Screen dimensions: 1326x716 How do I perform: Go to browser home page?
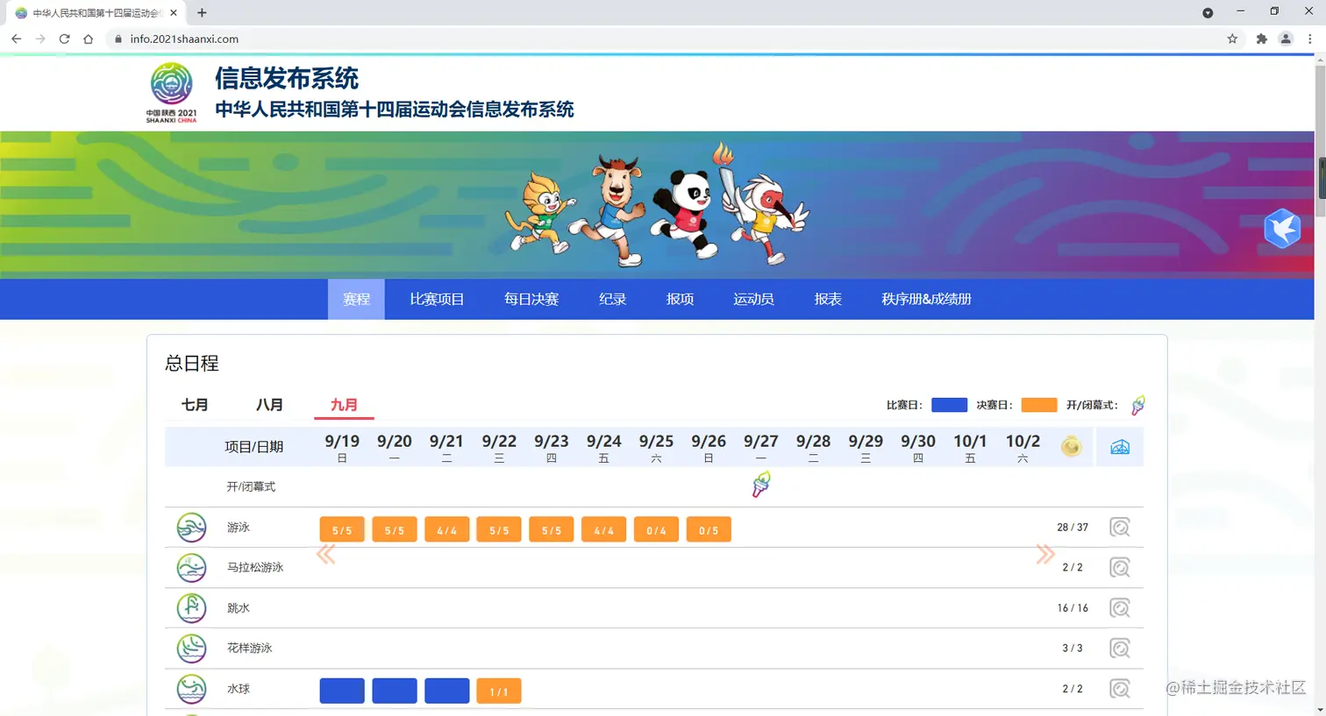coord(88,39)
